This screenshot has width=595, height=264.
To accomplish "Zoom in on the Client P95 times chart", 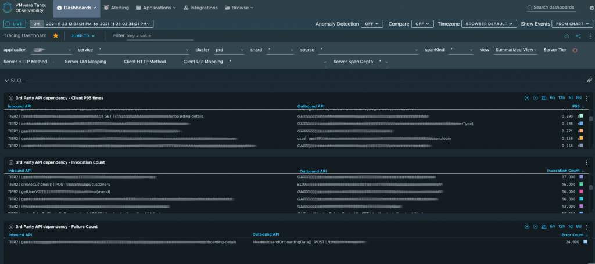I will 527,98.
